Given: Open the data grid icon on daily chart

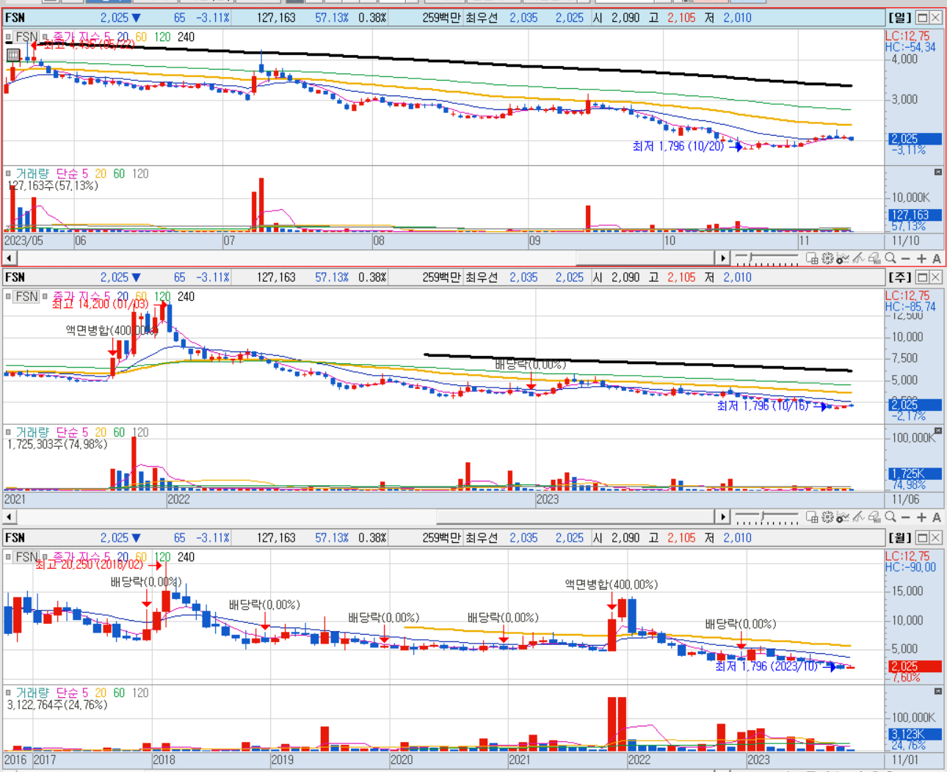Looking at the screenshot, I should tap(12, 54).
